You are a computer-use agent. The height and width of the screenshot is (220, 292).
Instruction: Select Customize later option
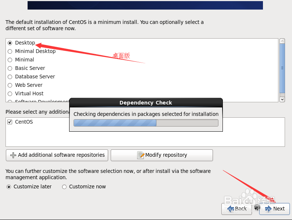tap(9, 187)
